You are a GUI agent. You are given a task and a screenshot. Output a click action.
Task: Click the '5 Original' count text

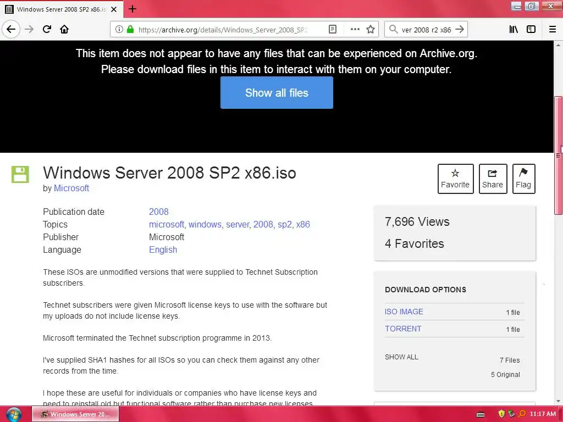tap(505, 374)
